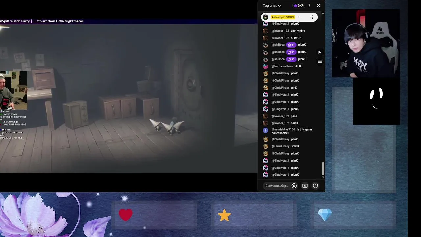Screen dimensions: 421x237
Task: Click @lowser_132 on the pLIMON message
Action: coord(280,38)
